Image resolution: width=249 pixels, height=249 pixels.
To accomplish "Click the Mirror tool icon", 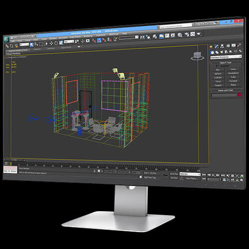I will click(142, 37).
